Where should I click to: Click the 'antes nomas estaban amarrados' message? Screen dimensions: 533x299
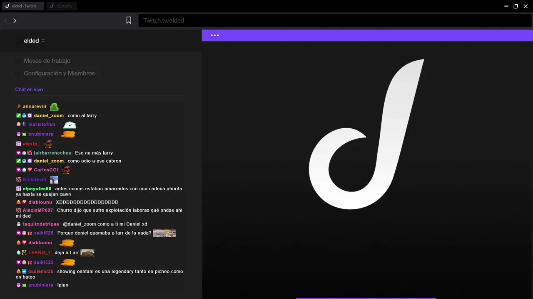pos(99,191)
